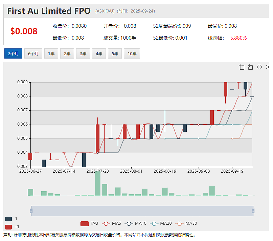Viewport: 273px width, 241px height.
Task: Toggle the MA20 line legend
Action: point(161,223)
